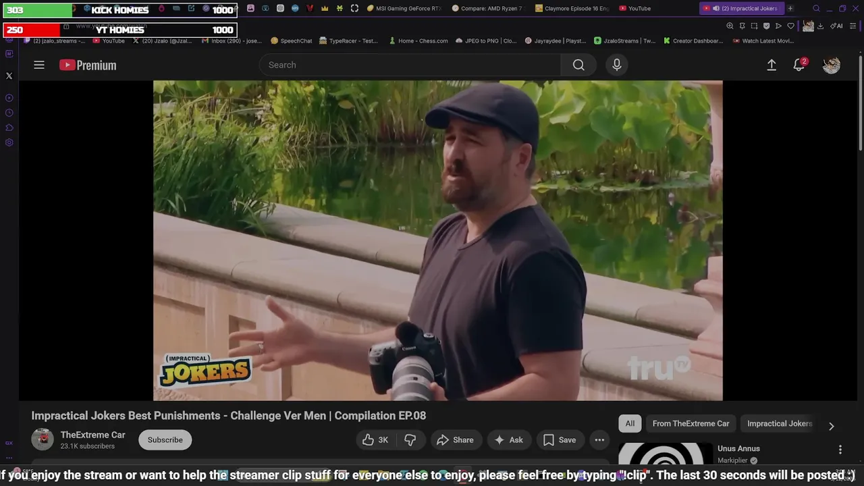
Task: Go to YouTube Premium home logo
Action: [x=88, y=65]
